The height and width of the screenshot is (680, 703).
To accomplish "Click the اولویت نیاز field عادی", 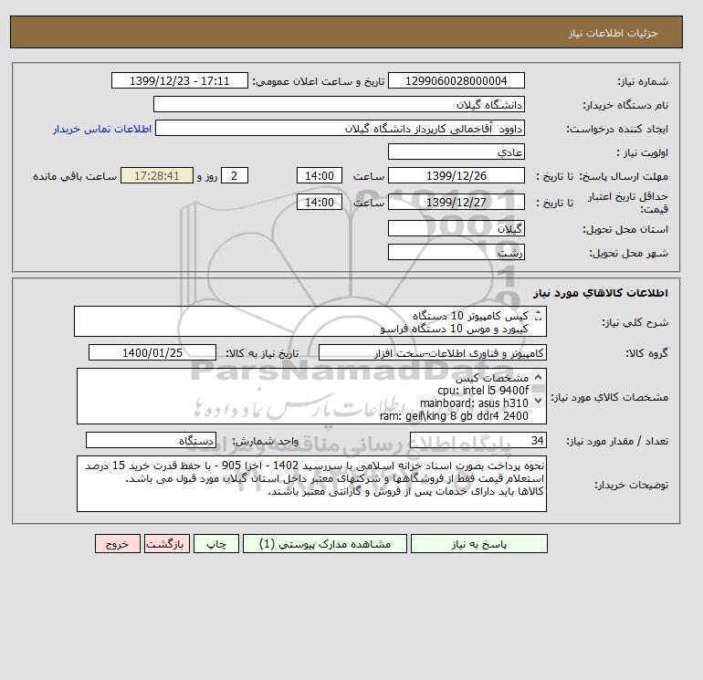I will [x=456, y=152].
